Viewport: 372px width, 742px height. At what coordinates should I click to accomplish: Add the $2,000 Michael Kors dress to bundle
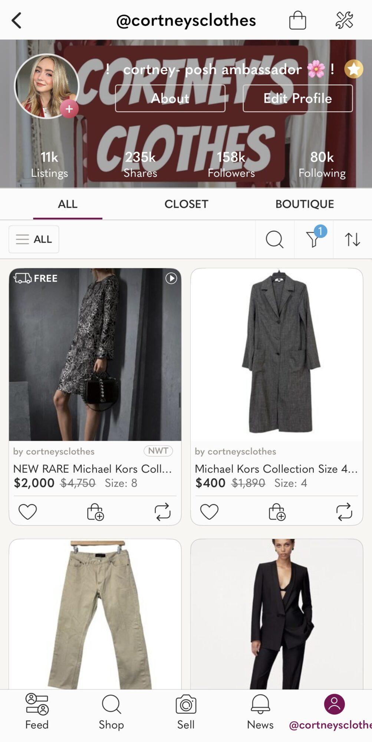point(95,512)
